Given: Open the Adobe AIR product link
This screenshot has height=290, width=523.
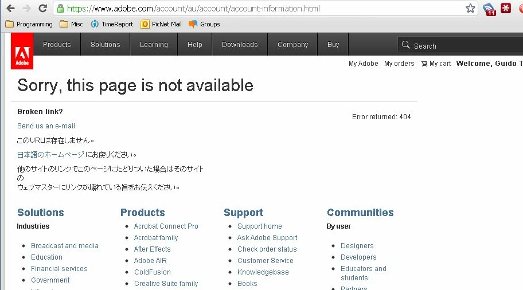Looking at the screenshot, I should (150, 260).
